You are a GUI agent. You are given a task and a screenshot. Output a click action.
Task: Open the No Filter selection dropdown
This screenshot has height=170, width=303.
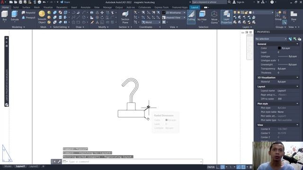(x=202, y=17)
